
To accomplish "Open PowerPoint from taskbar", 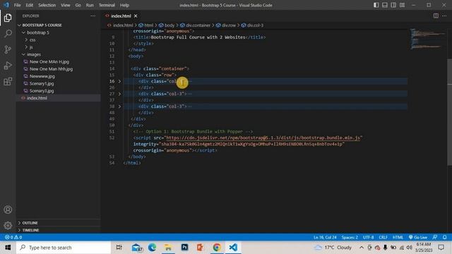I will click(x=201, y=248).
